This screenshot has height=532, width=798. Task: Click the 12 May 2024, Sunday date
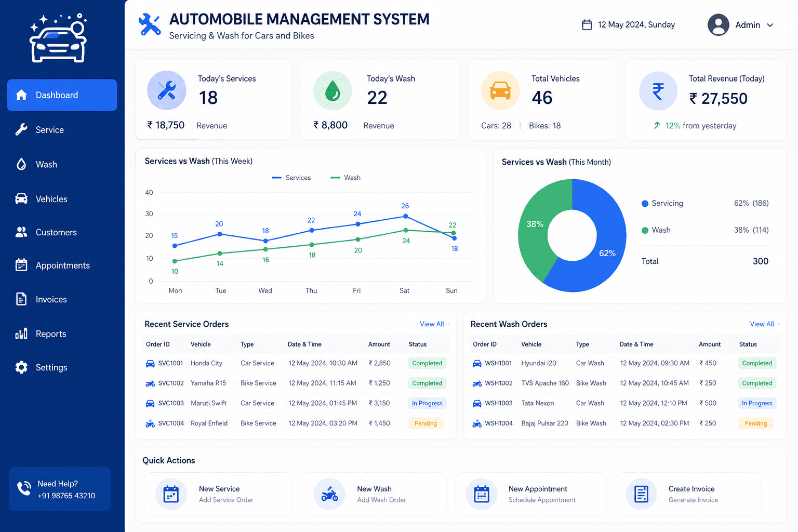coord(636,24)
